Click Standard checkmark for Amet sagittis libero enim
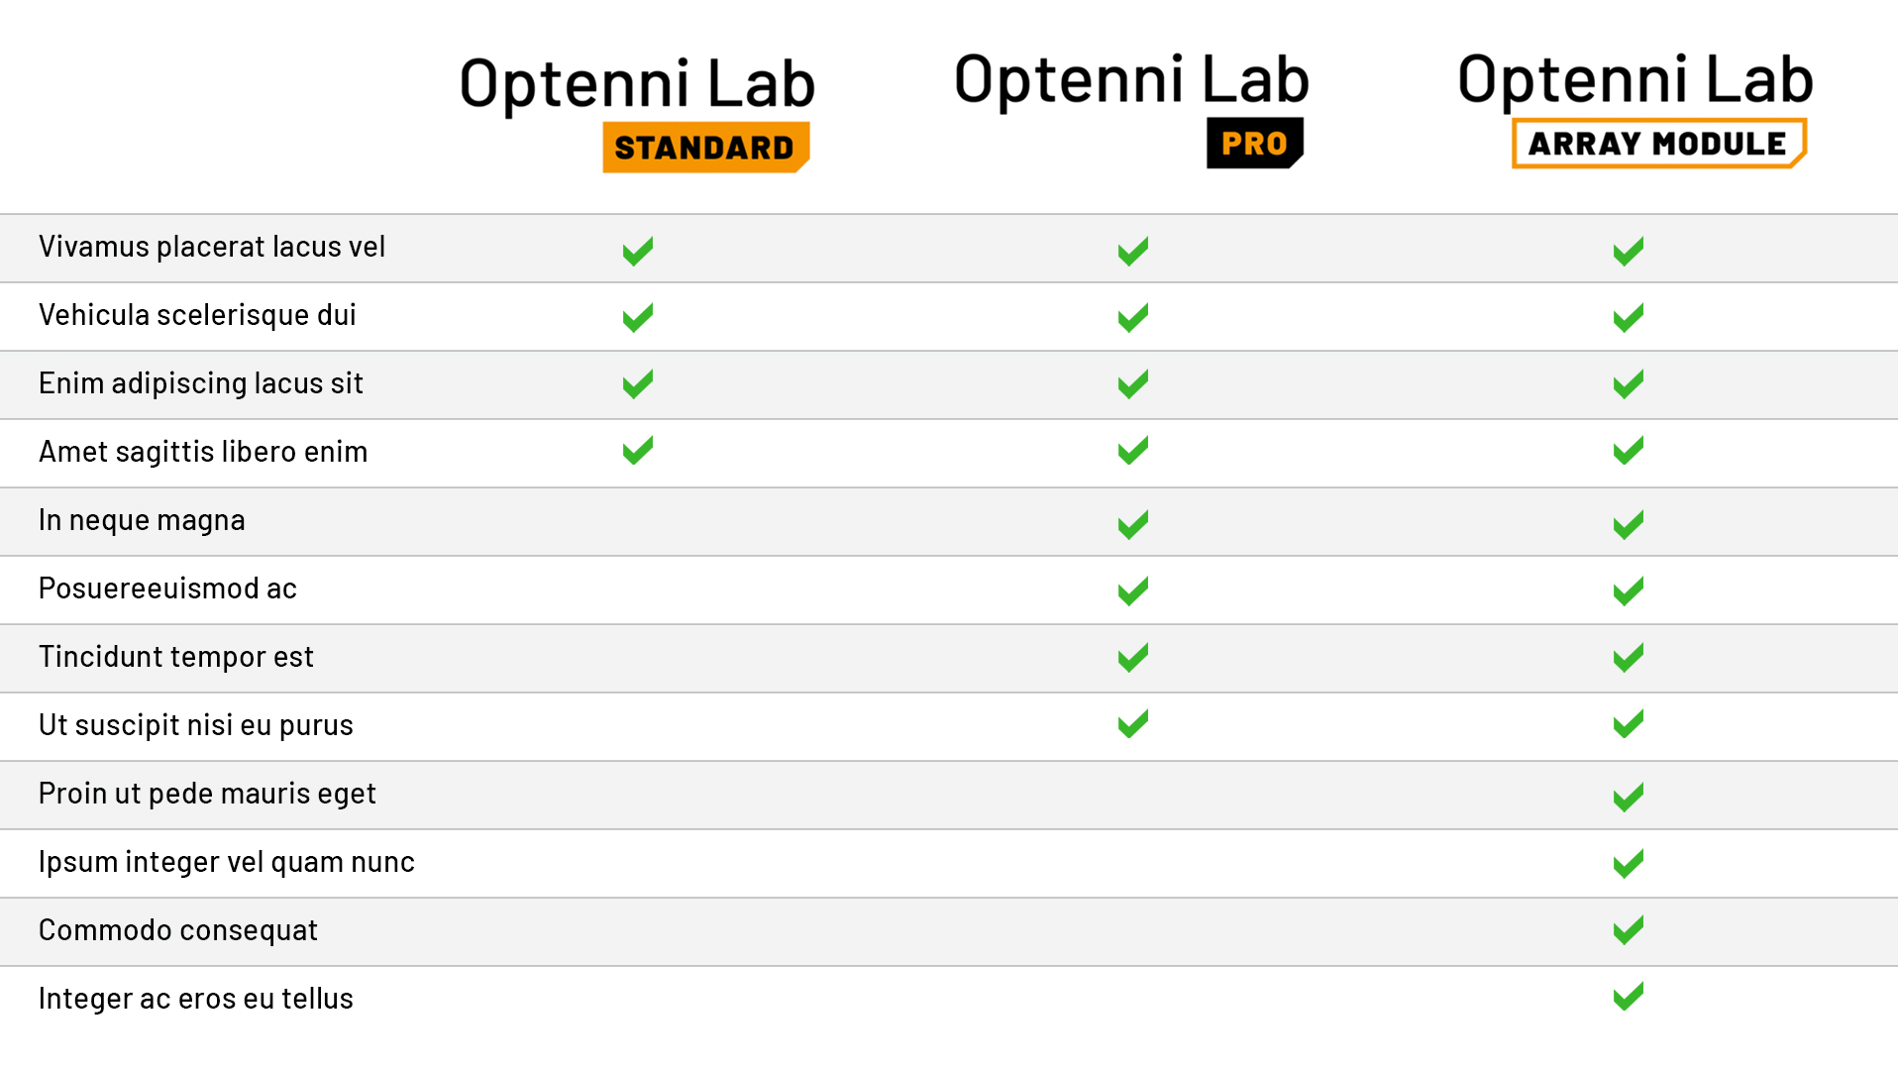This screenshot has height=1071, width=1898. [x=638, y=451]
